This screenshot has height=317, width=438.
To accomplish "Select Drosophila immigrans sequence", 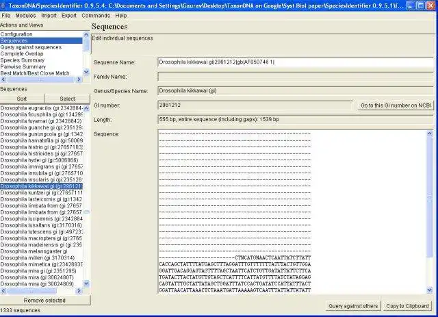I will click(41, 166).
